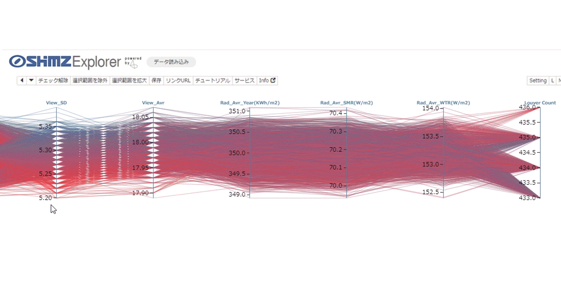Open the down-triangle dropdown in toolbar
The width and height of the screenshot is (561, 284).
31,80
